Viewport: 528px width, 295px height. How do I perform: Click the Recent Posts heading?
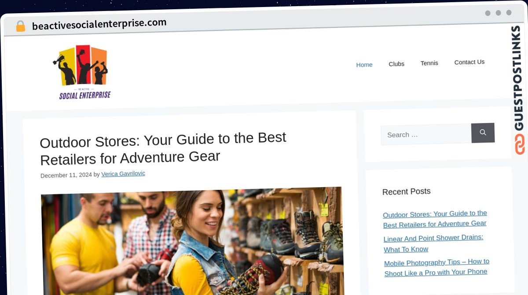click(x=406, y=192)
